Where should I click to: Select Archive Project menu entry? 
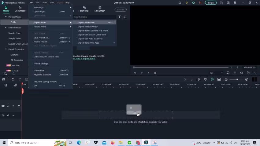pos(51,42)
